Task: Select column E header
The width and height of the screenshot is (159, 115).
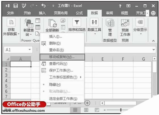Action: 102,59
